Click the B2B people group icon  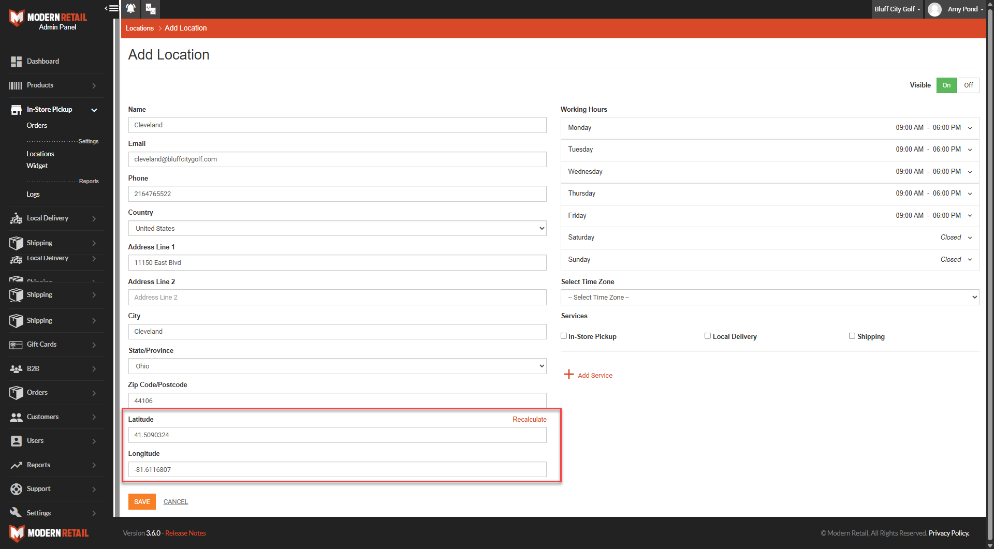[16, 369]
